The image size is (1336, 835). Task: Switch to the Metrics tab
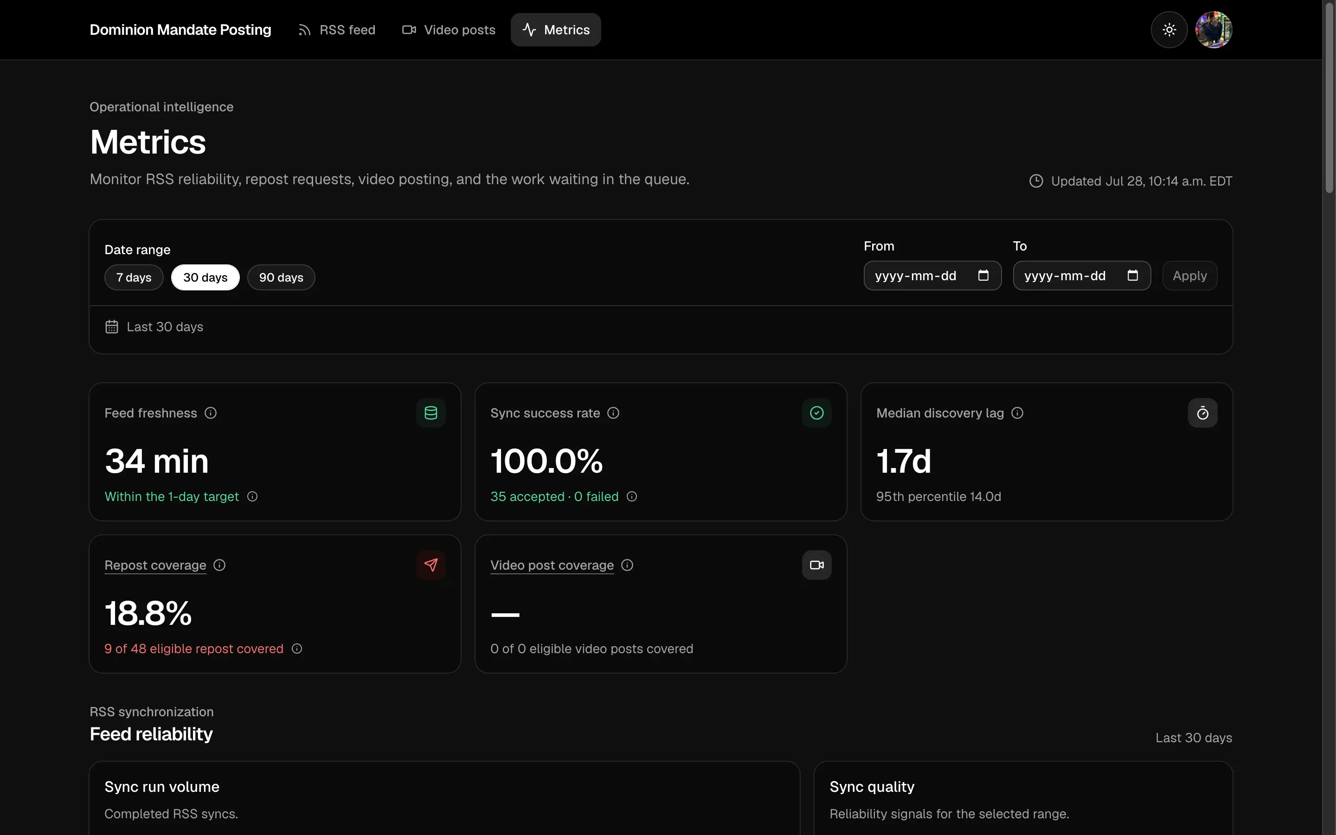point(555,30)
